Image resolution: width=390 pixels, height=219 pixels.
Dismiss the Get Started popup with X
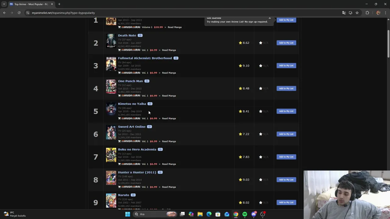pos(270,18)
